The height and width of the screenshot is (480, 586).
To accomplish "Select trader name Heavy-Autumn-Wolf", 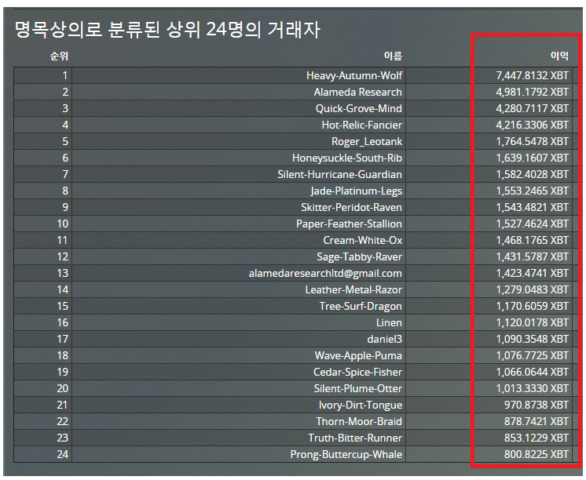I will coord(354,76).
